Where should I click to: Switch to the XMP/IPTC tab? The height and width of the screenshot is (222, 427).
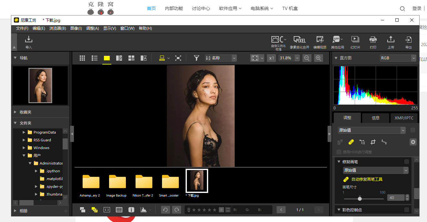pyautogui.click(x=404, y=118)
